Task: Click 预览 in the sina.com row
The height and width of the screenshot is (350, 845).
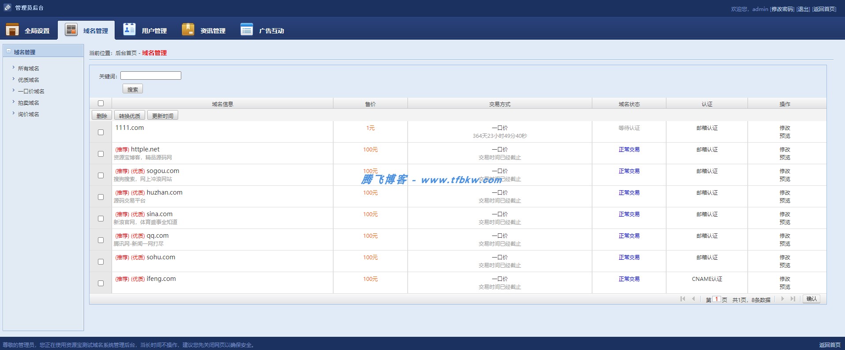Action: [x=785, y=222]
